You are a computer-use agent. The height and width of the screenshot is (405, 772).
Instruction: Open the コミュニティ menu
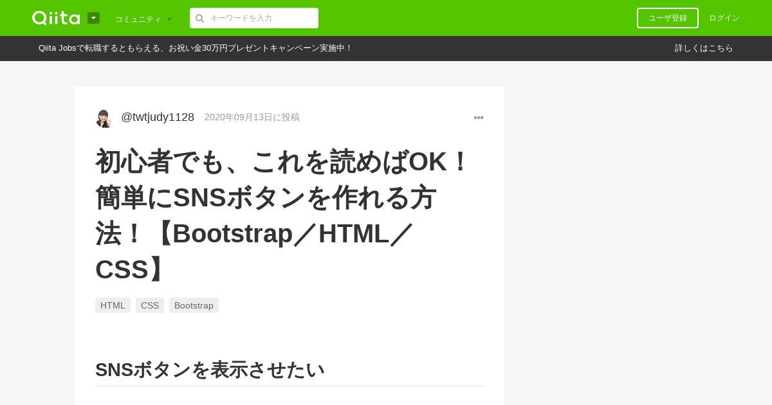[x=143, y=19]
